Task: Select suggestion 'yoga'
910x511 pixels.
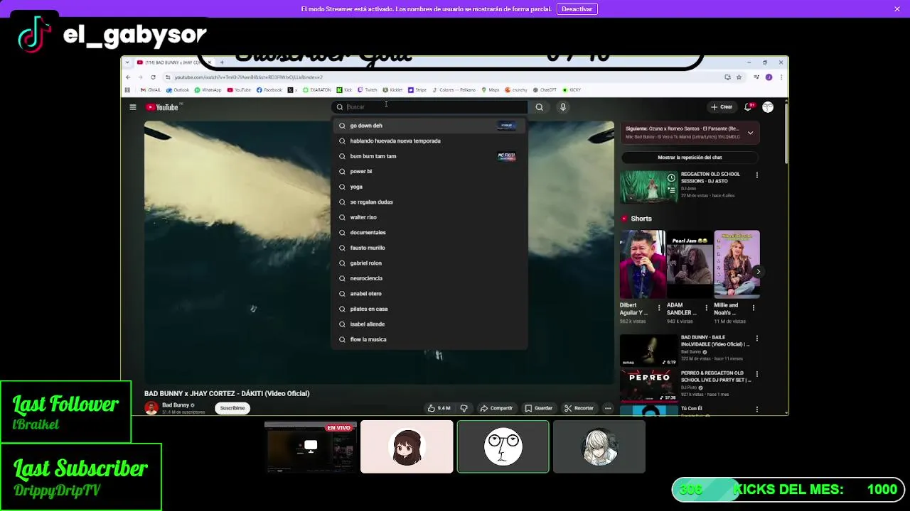Action: (429, 187)
